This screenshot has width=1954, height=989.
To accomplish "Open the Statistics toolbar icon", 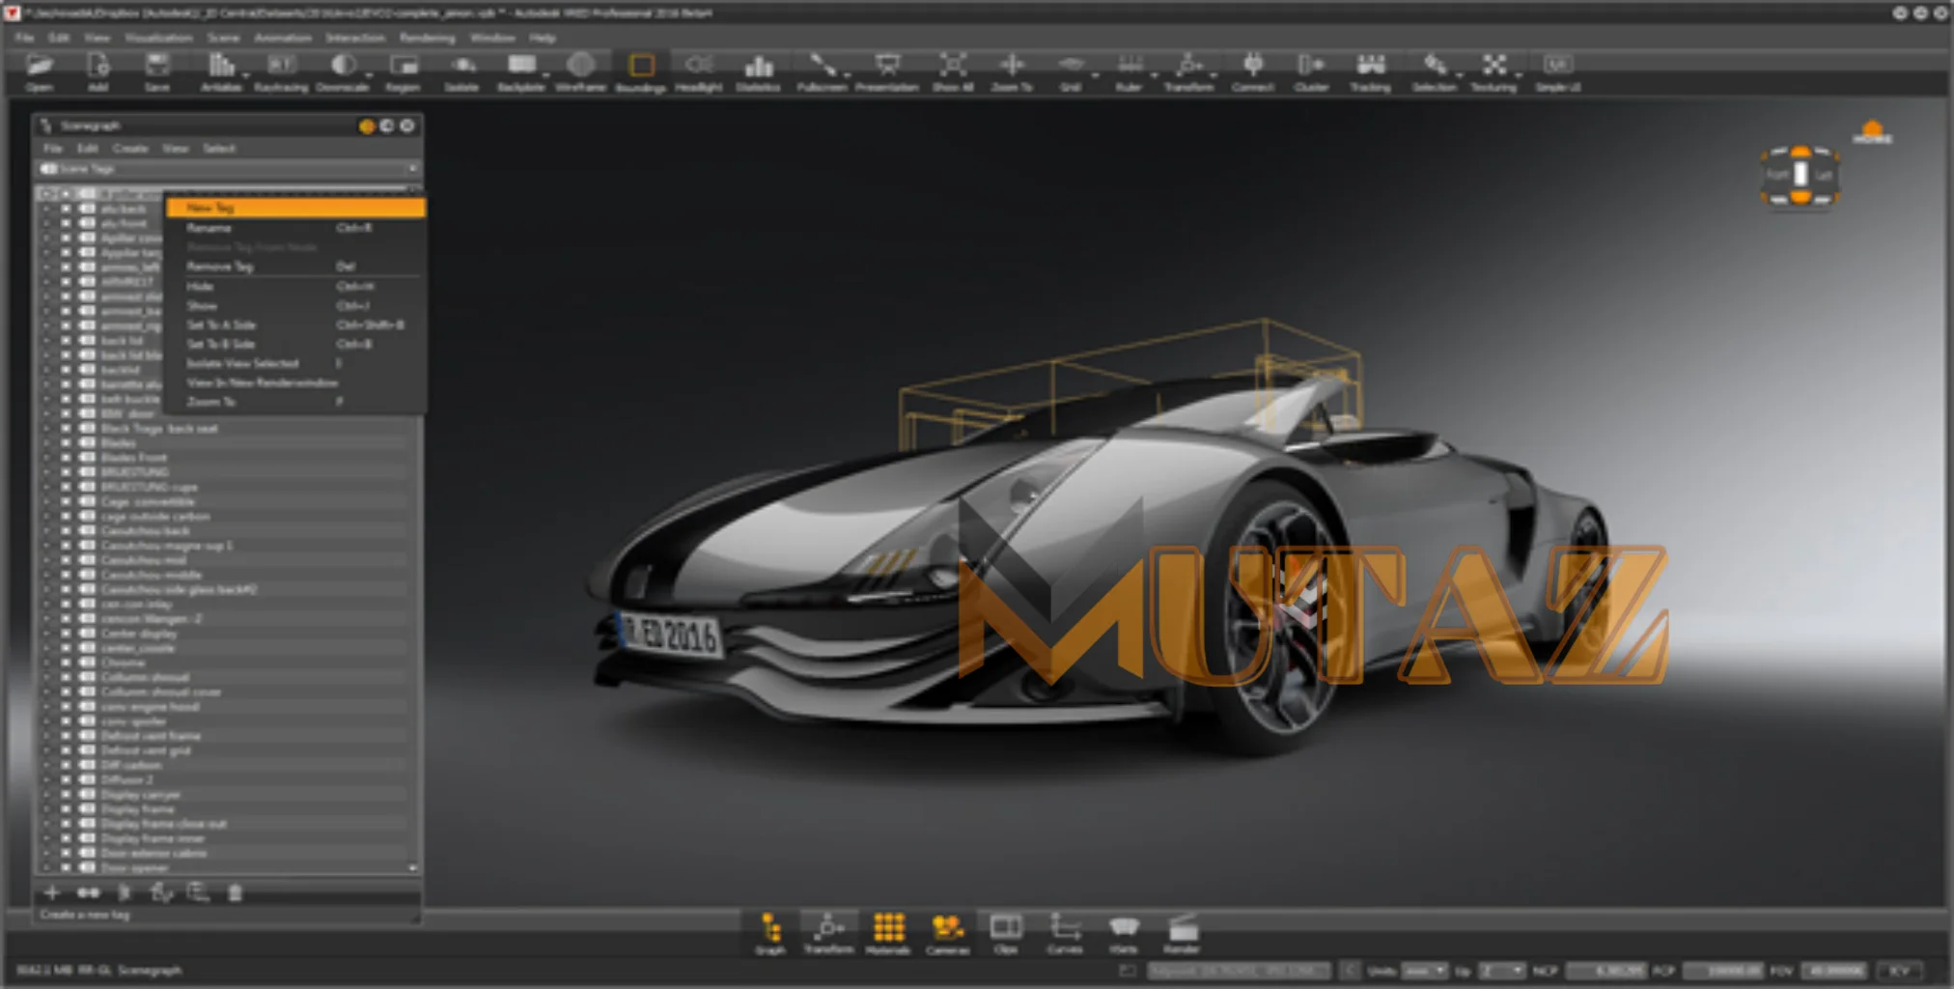I will tap(759, 66).
